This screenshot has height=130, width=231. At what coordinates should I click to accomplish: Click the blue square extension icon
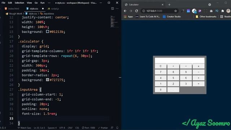coord(188,11)
